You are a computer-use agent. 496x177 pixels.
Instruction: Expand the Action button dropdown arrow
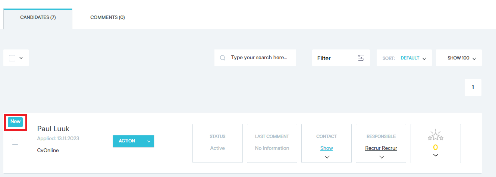(x=149, y=141)
